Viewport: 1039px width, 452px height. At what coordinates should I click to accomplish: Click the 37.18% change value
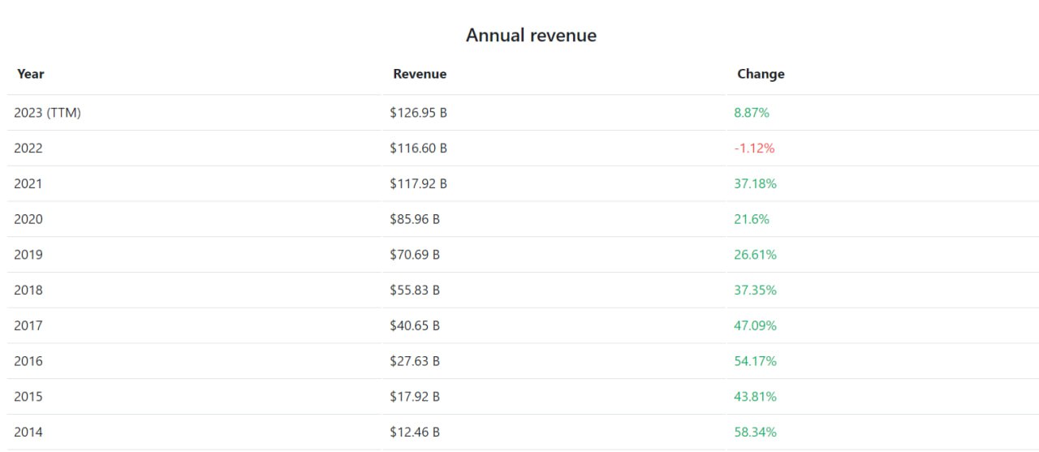pyautogui.click(x=755, y=184)
